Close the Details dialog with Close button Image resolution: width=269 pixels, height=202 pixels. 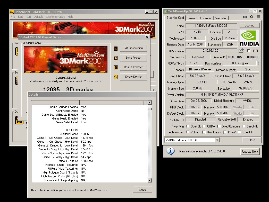point(142,190)
